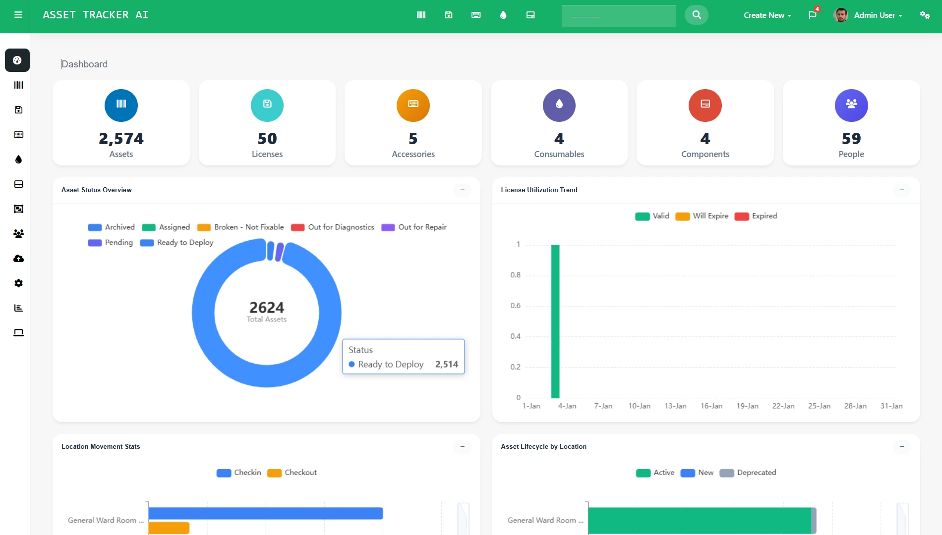942x535 pixels.
Task: Open the 59 People summary card
Action: pos(851,123)
